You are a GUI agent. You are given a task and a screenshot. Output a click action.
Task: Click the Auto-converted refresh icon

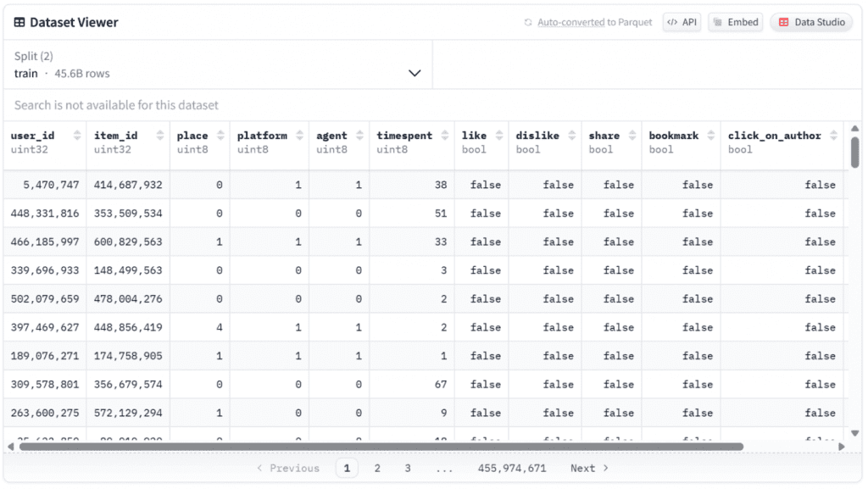pos(528,23)
